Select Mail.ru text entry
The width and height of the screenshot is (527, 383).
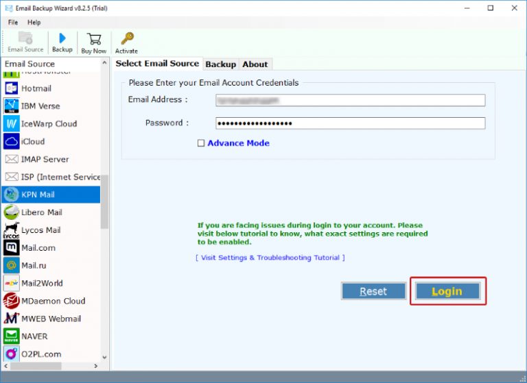pos(34,266)
